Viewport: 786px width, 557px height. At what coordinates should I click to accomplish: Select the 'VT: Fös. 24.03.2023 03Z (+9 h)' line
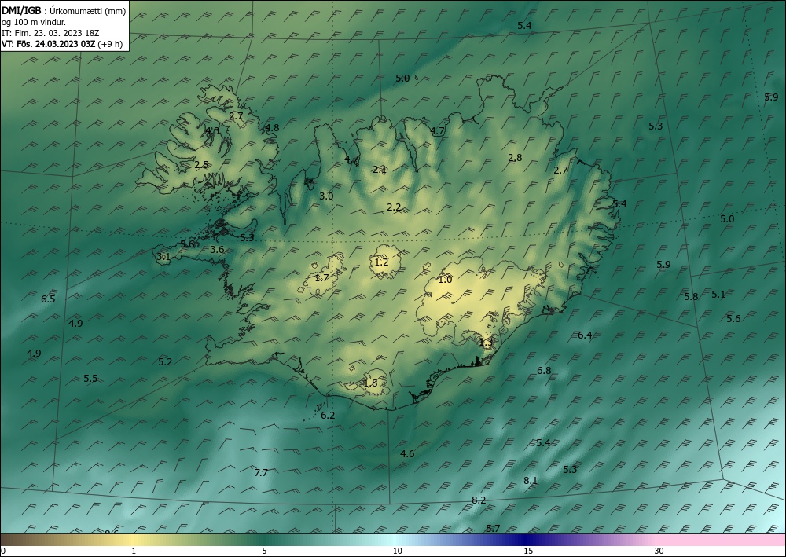point(61,44)
